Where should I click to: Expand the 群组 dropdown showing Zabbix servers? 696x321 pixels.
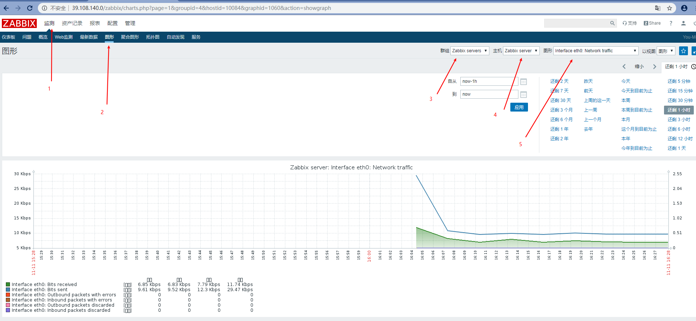click(470, 51)
